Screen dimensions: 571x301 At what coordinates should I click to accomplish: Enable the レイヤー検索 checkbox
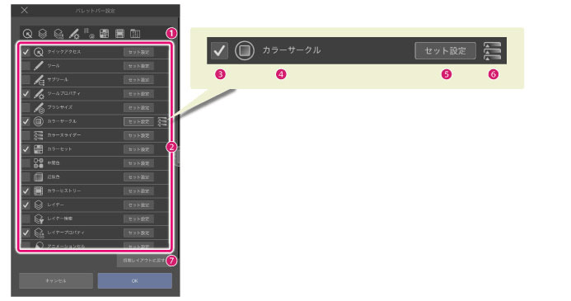(x=26, y=219)
